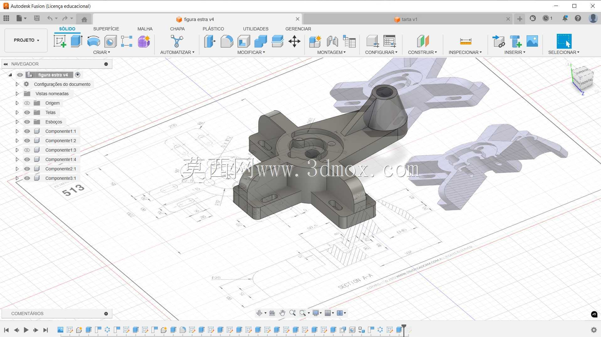Screen dimensions: 601x337
Task: Click the ViewCube FRONTAL face
Action: tap(586, 82)
